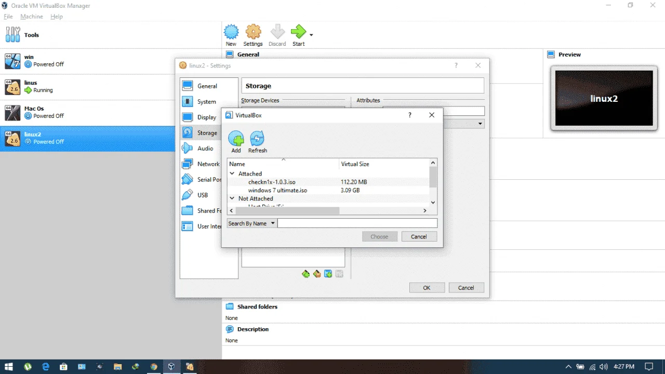This screenshot has width=665, height=374.
Task: Click the Add disk image icon
Action: (236, 139)
